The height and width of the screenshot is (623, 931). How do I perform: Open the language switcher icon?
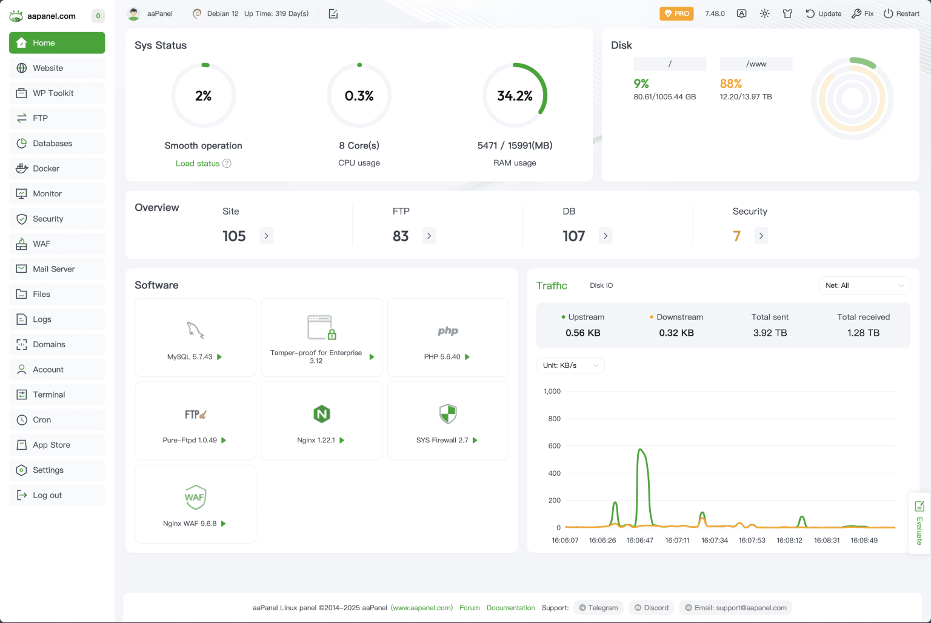(742, 13)
